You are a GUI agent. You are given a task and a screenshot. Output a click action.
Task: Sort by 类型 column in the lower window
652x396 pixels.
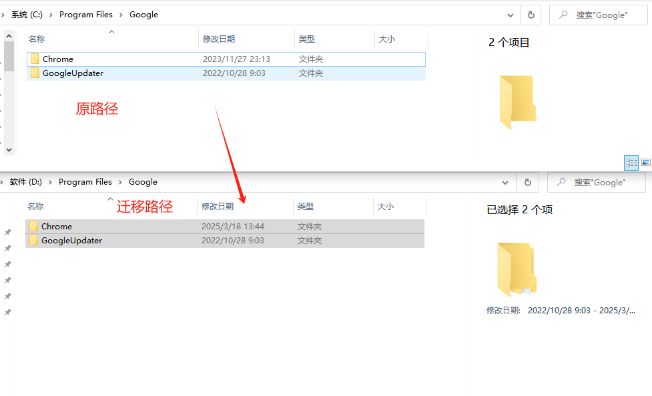pyautogui.click(x=306, y=207)
